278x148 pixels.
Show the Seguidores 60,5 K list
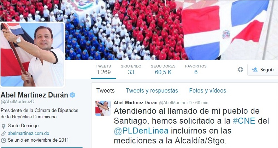(x=163, y=70)
